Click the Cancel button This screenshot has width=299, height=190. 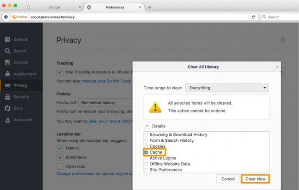[x=228, y=179]
